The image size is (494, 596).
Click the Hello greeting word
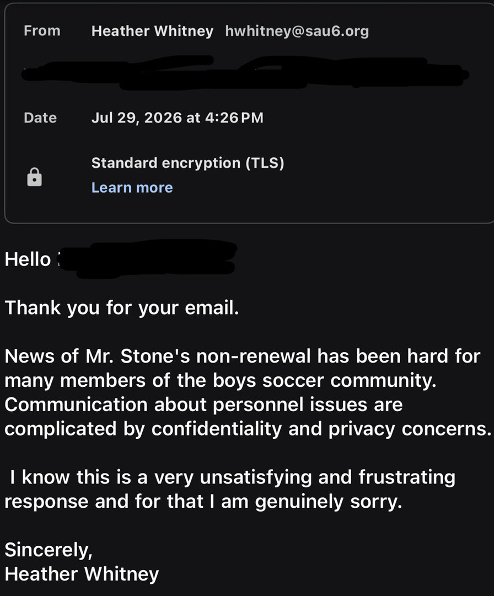tap(28, 259)
